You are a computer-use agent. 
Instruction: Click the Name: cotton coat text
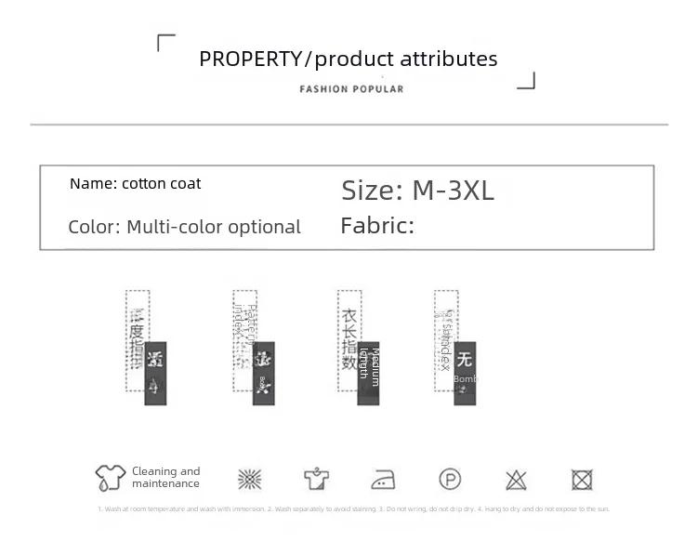click(135, 184)
